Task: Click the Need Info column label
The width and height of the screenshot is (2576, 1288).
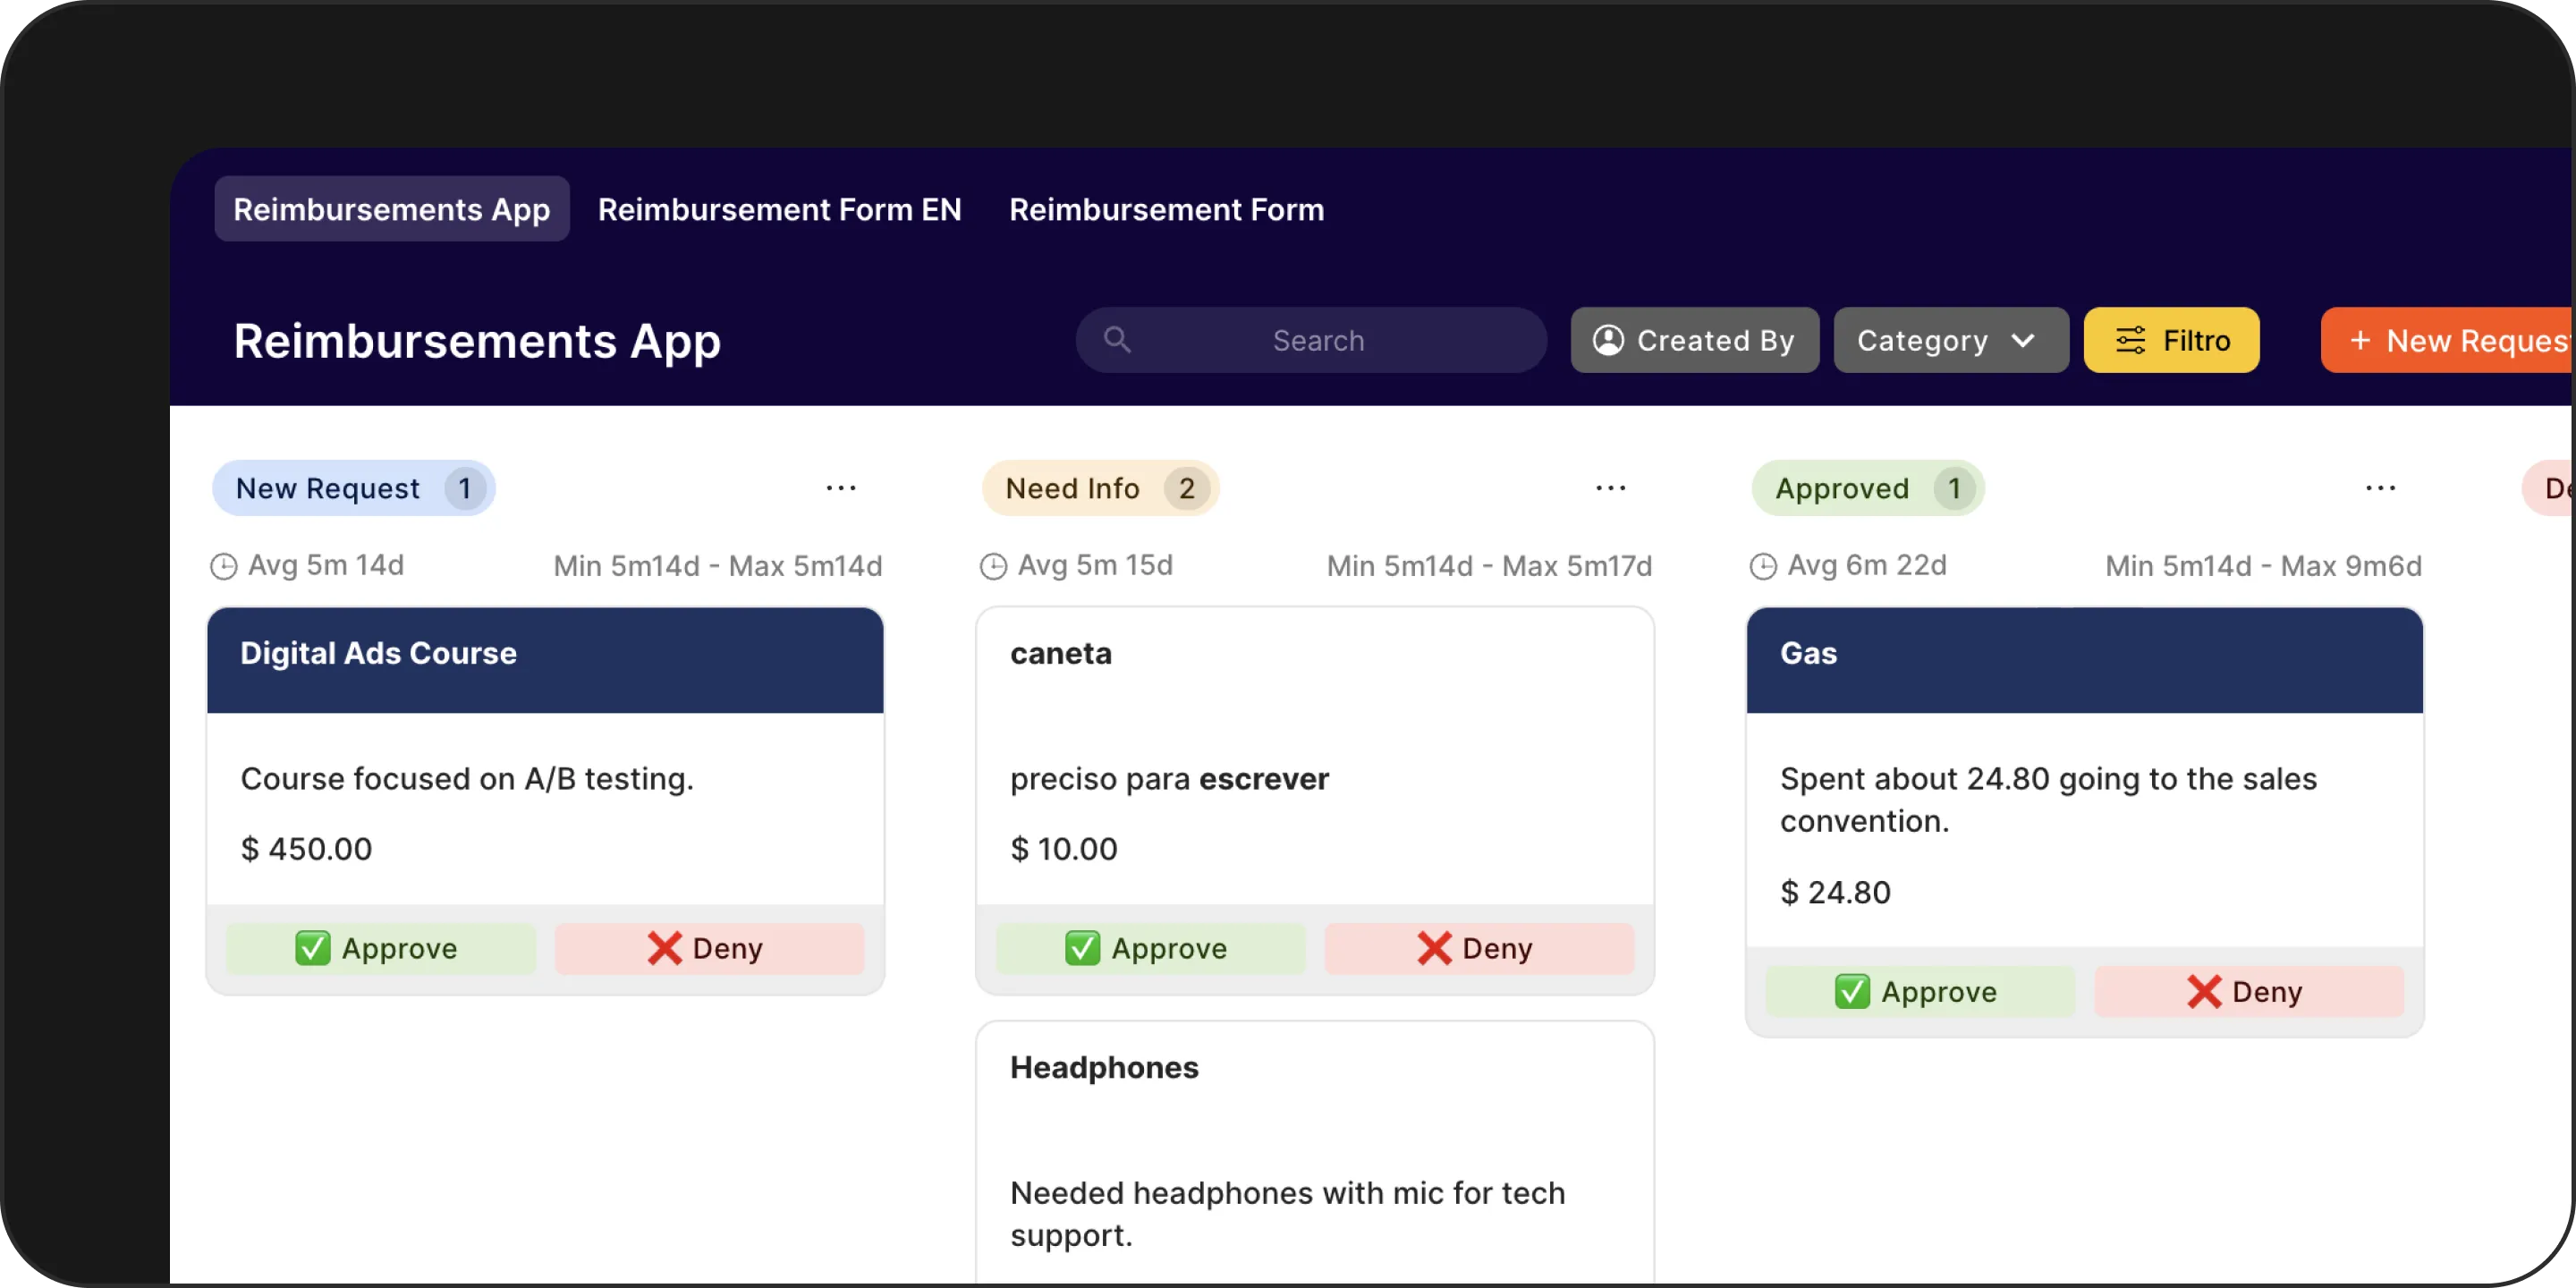Action: pyautogui.click(x=1072, y=488)
